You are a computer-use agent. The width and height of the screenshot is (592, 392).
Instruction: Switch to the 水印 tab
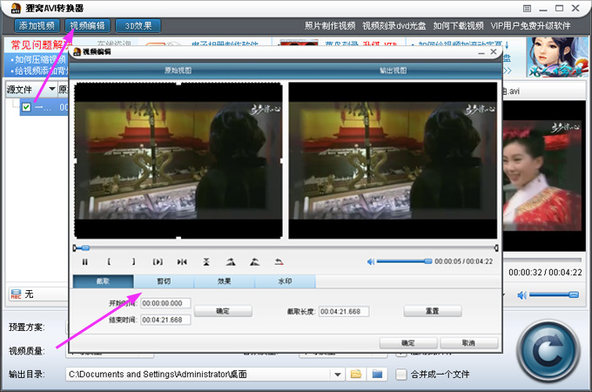[x=285, y=281]
